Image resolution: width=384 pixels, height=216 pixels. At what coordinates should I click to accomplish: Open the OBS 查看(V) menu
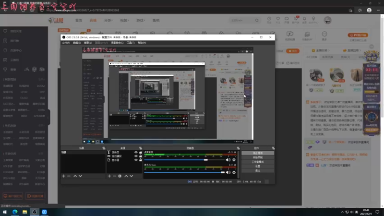pos(88,43)
